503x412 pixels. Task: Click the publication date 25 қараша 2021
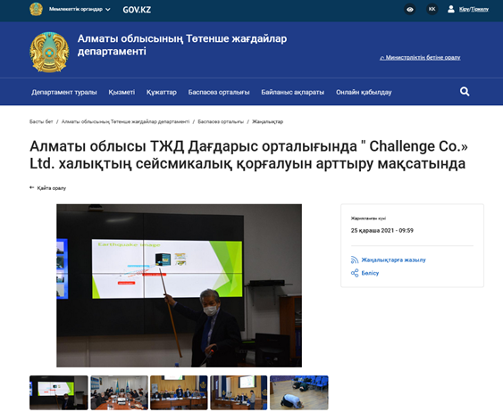(x=382, y=230)
